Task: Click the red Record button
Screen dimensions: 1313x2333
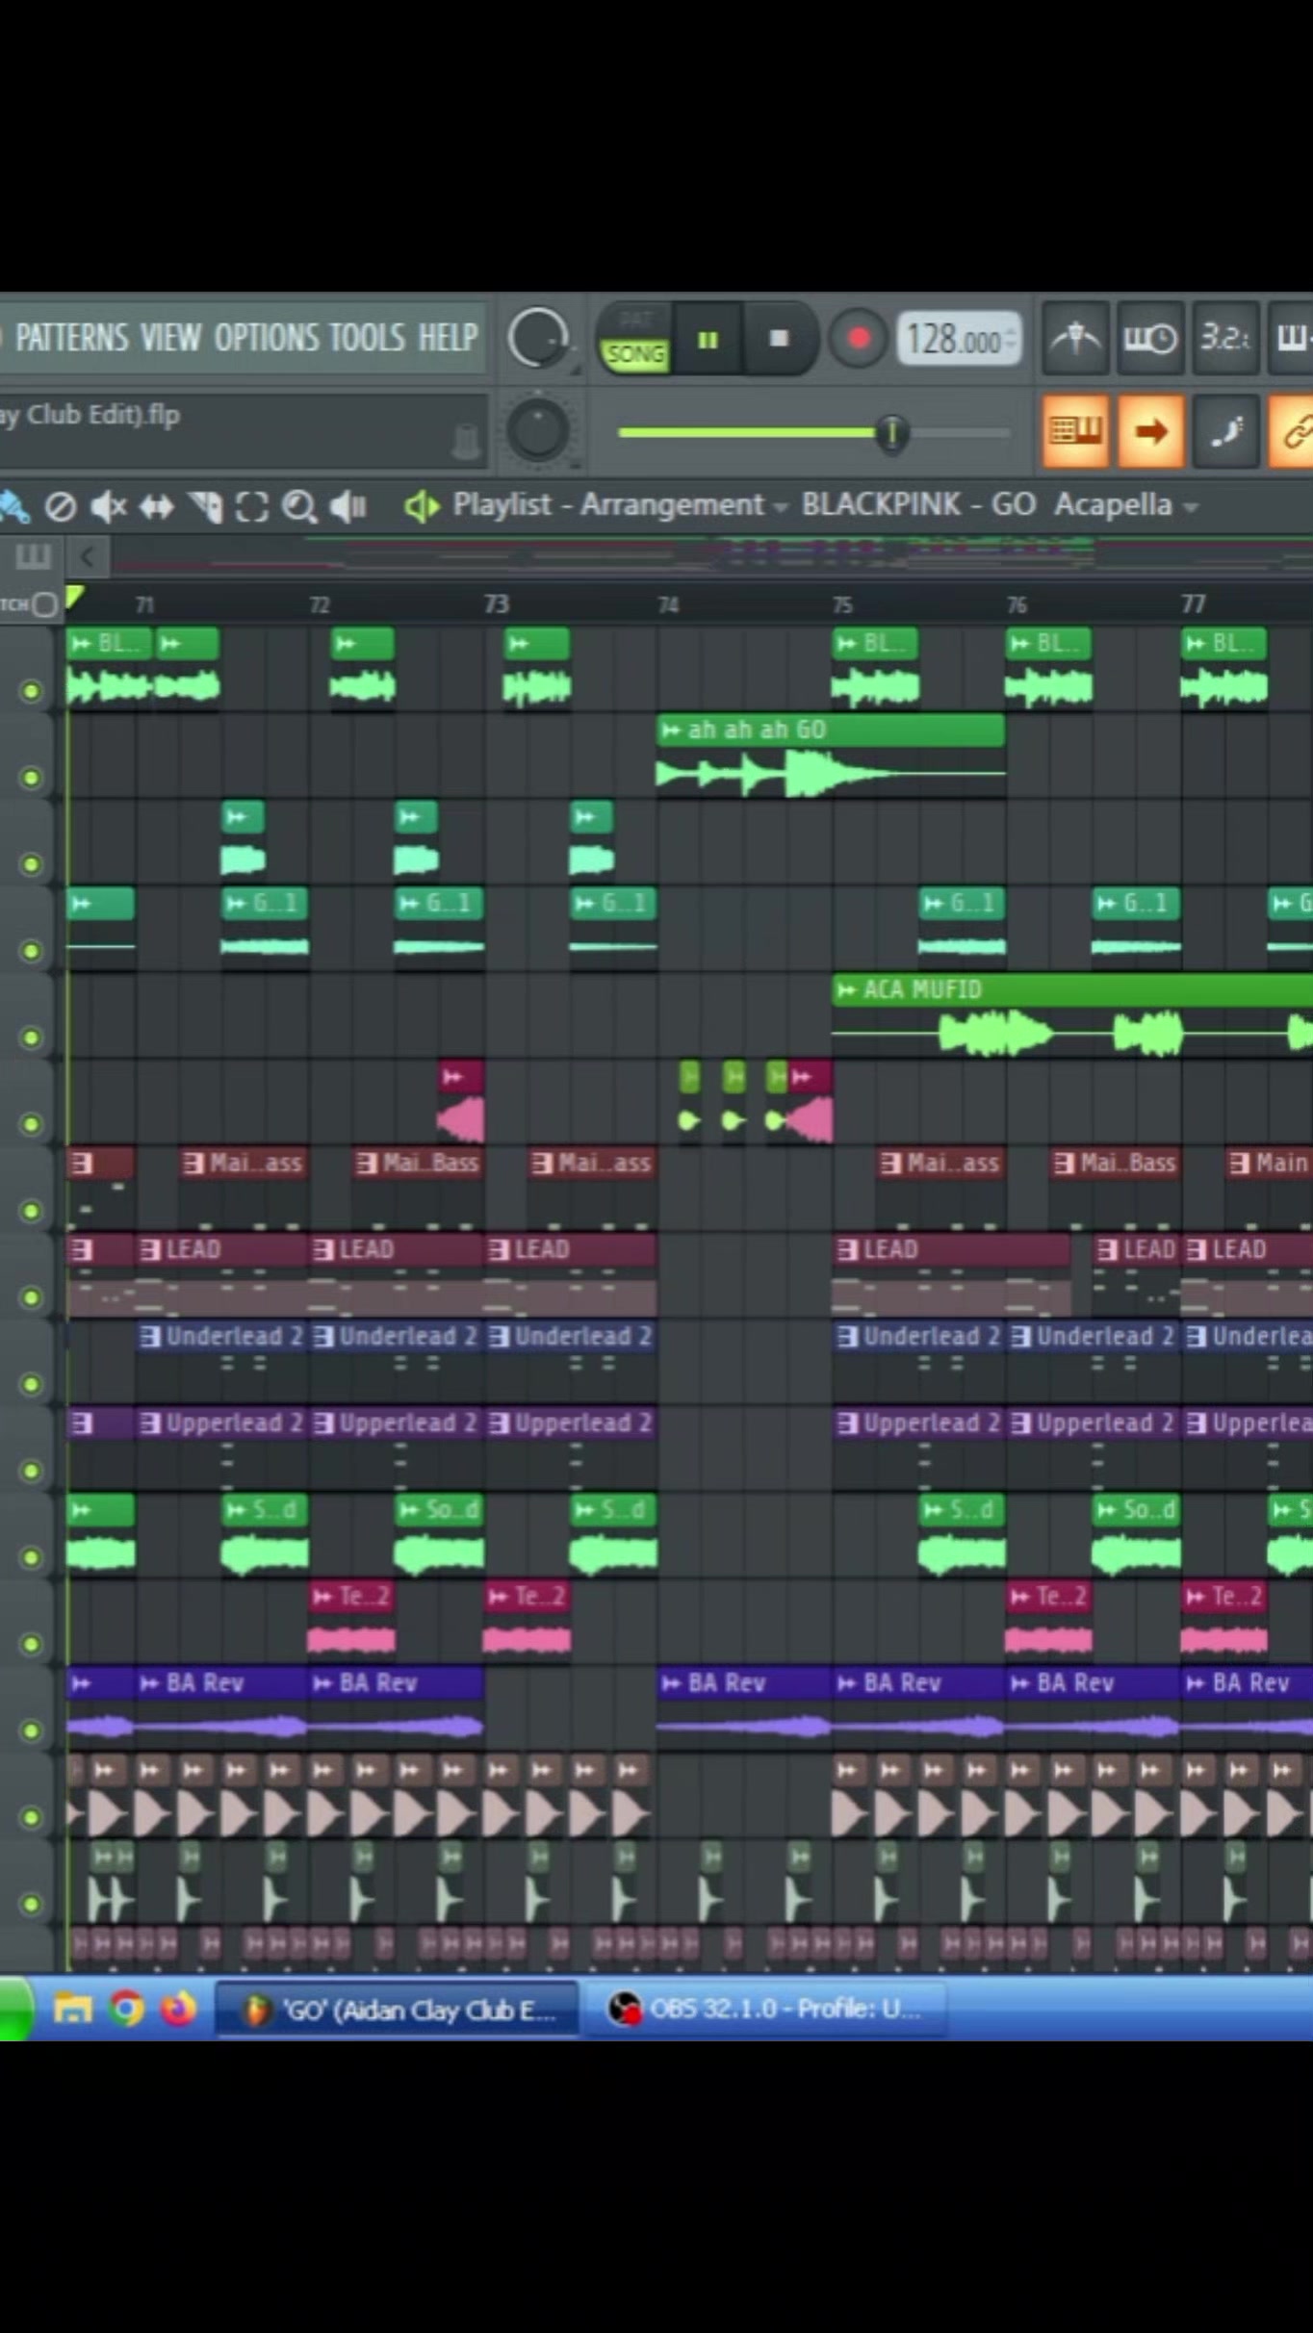Action: coord(858,339)
